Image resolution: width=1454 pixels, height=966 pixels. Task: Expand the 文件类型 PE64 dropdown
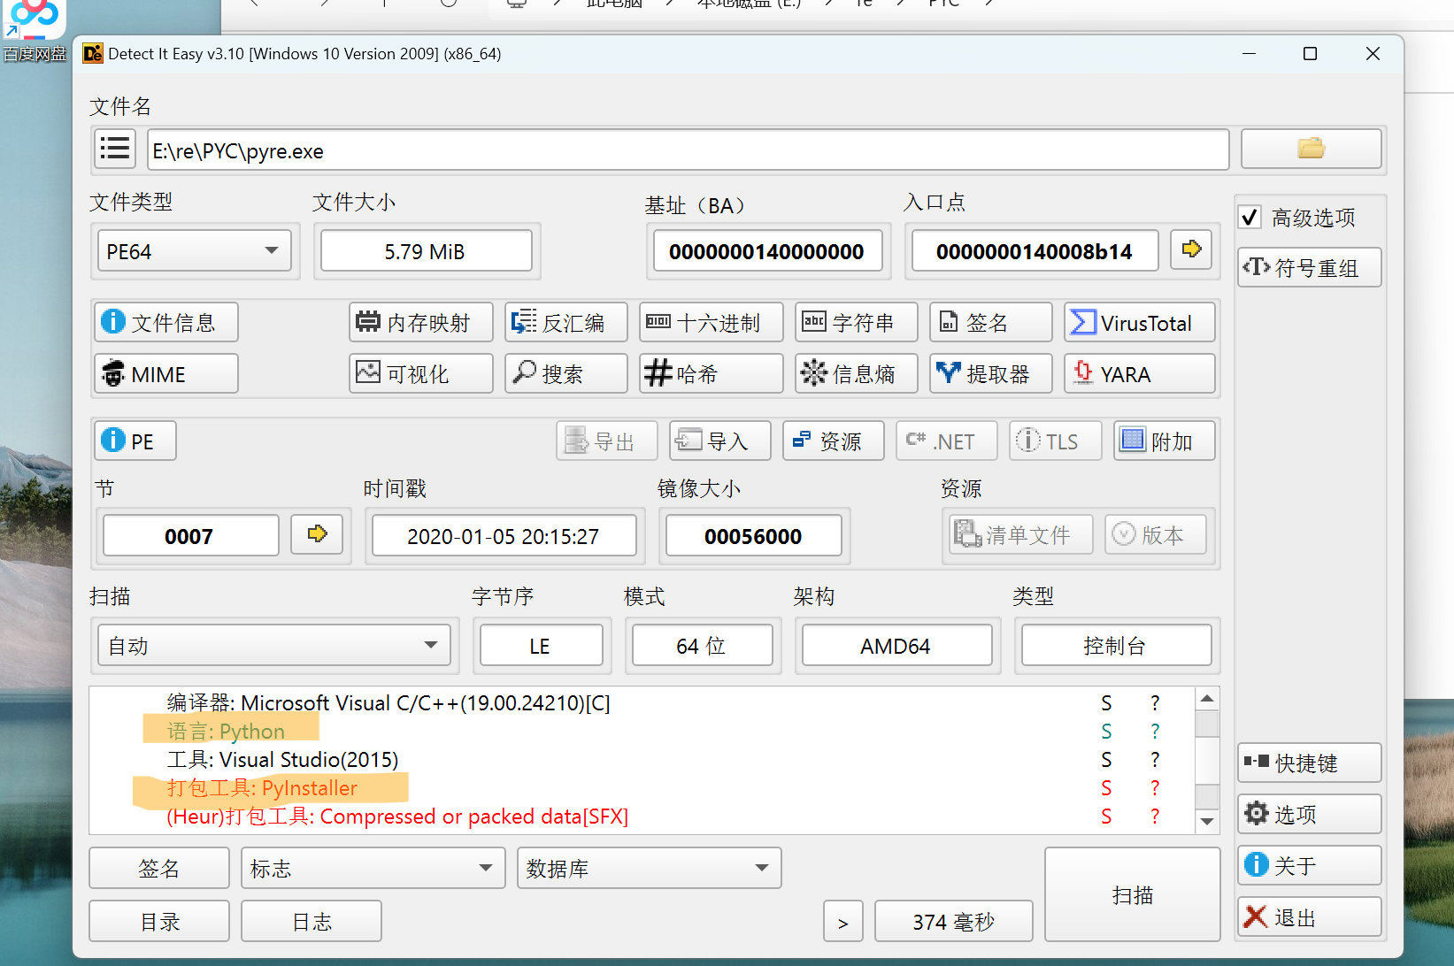click(x=194, y=250)
